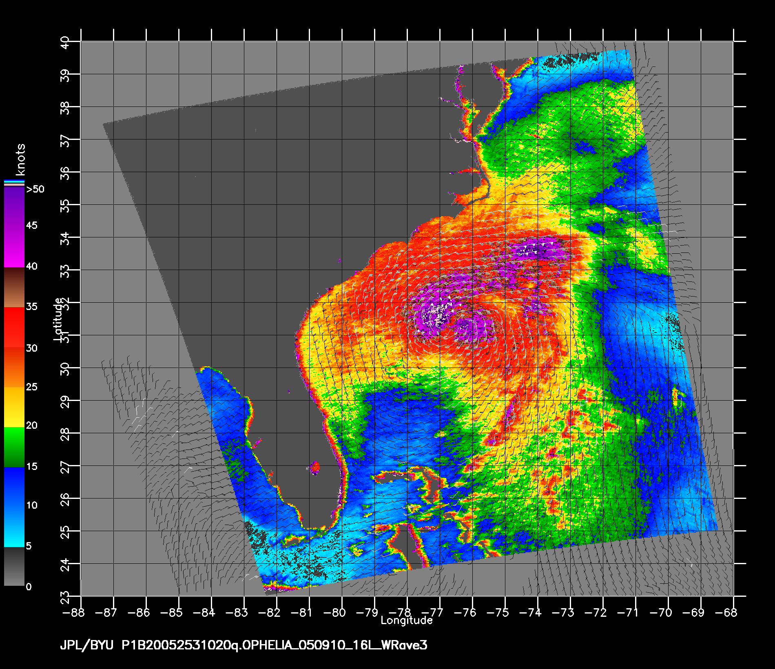The height and width of the screenshot is (669, 775).
Task: Click the JPL/BYU OPHELIA file caption
Action: click(244, 645)
